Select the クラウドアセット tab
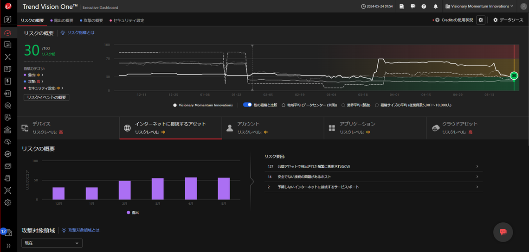Viewport: 529px width, 252px height. pyautogui.click(x=477, y=128)
